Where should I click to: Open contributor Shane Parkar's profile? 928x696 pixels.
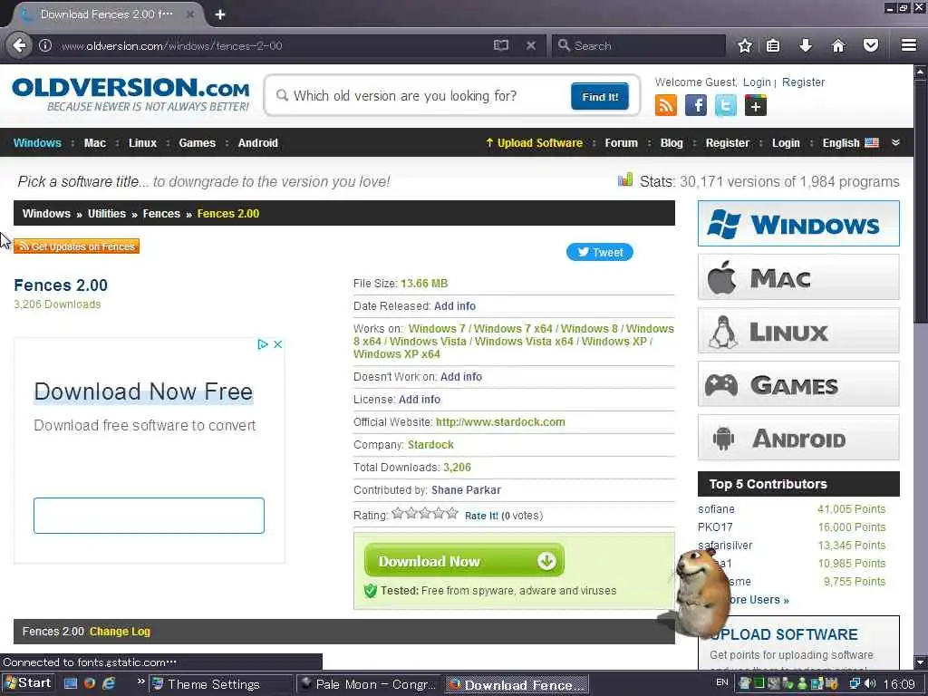point(466,490)
